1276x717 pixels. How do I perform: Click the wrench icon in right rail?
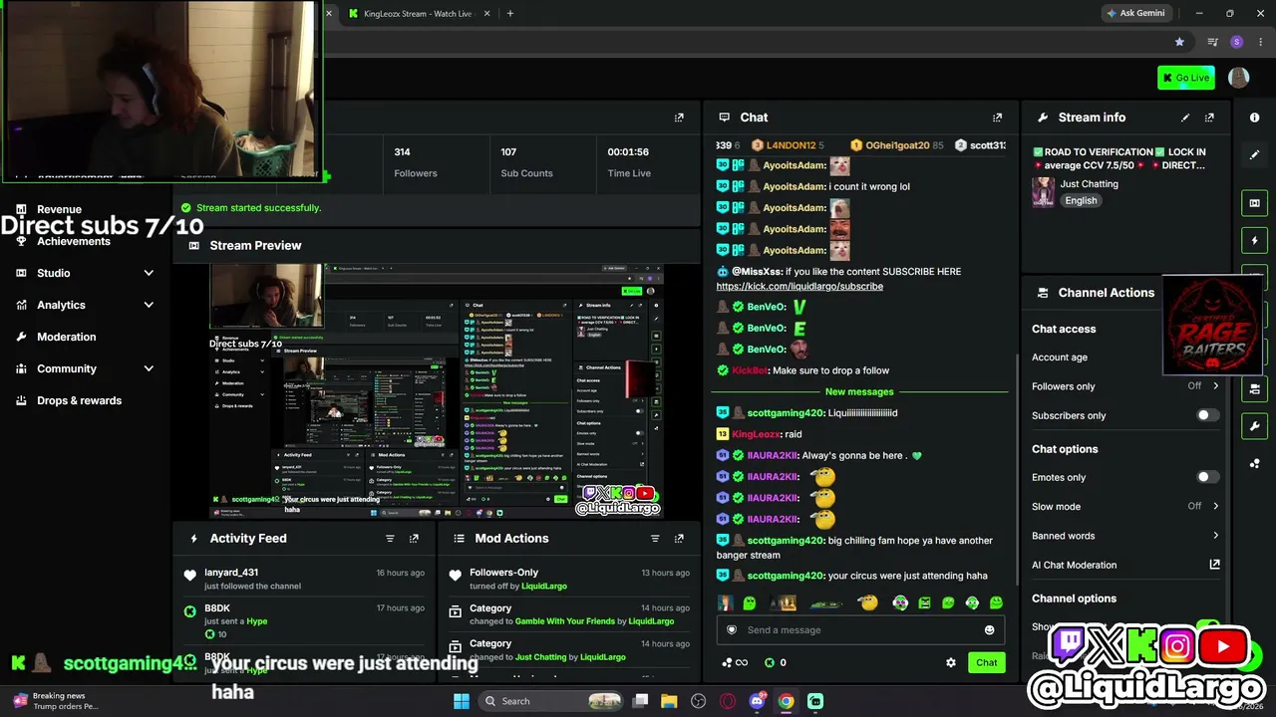click(x=1254, y=426)
